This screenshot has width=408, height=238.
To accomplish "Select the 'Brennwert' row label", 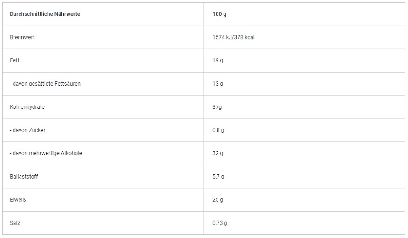I will (x=22, y=37).
